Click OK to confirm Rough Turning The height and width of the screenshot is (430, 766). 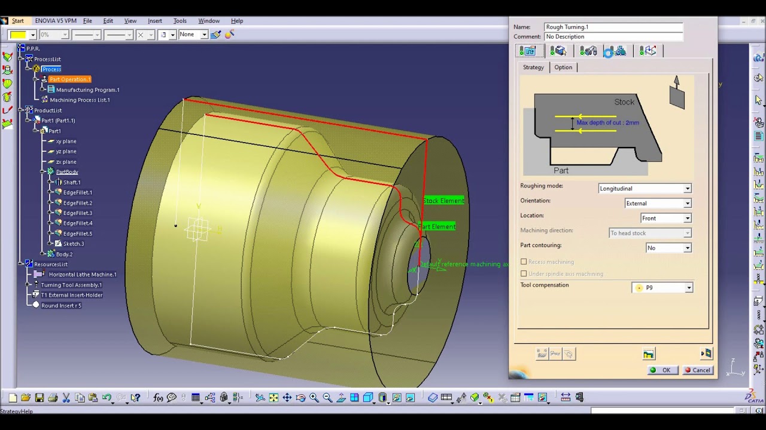(662, 370)
